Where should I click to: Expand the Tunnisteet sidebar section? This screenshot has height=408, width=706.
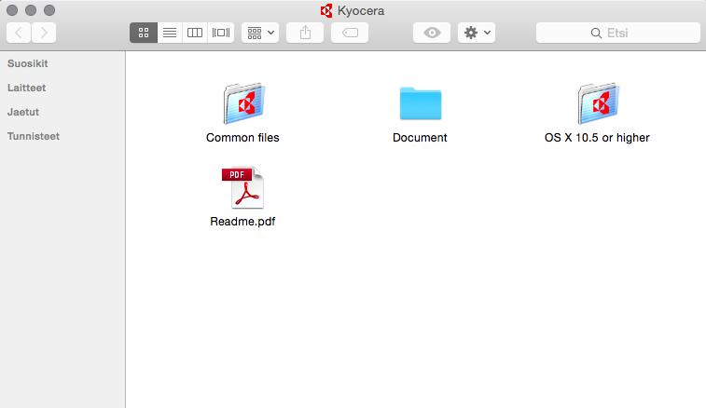tap(34, 136)
